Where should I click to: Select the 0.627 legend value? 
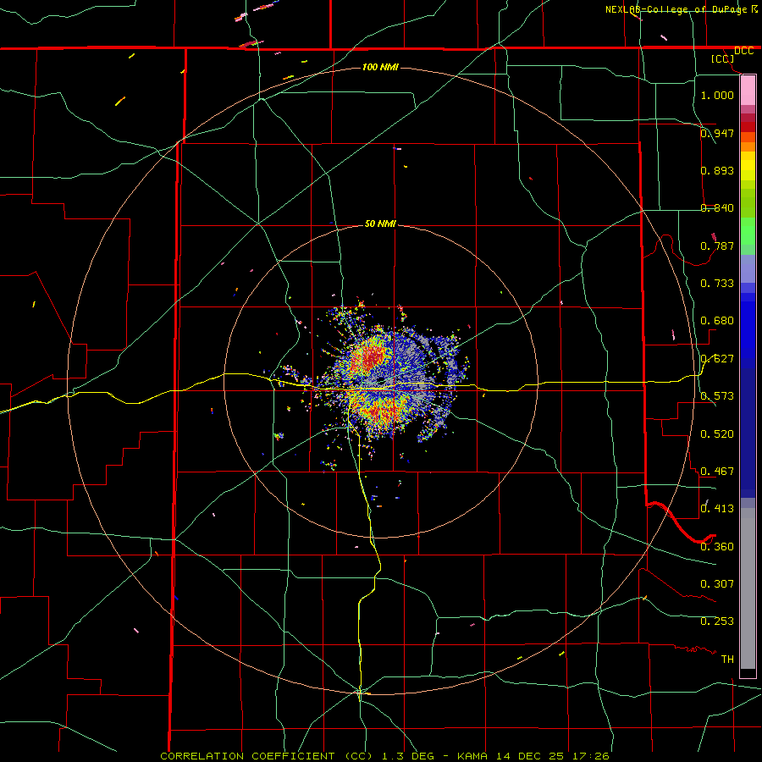[717, 359]
